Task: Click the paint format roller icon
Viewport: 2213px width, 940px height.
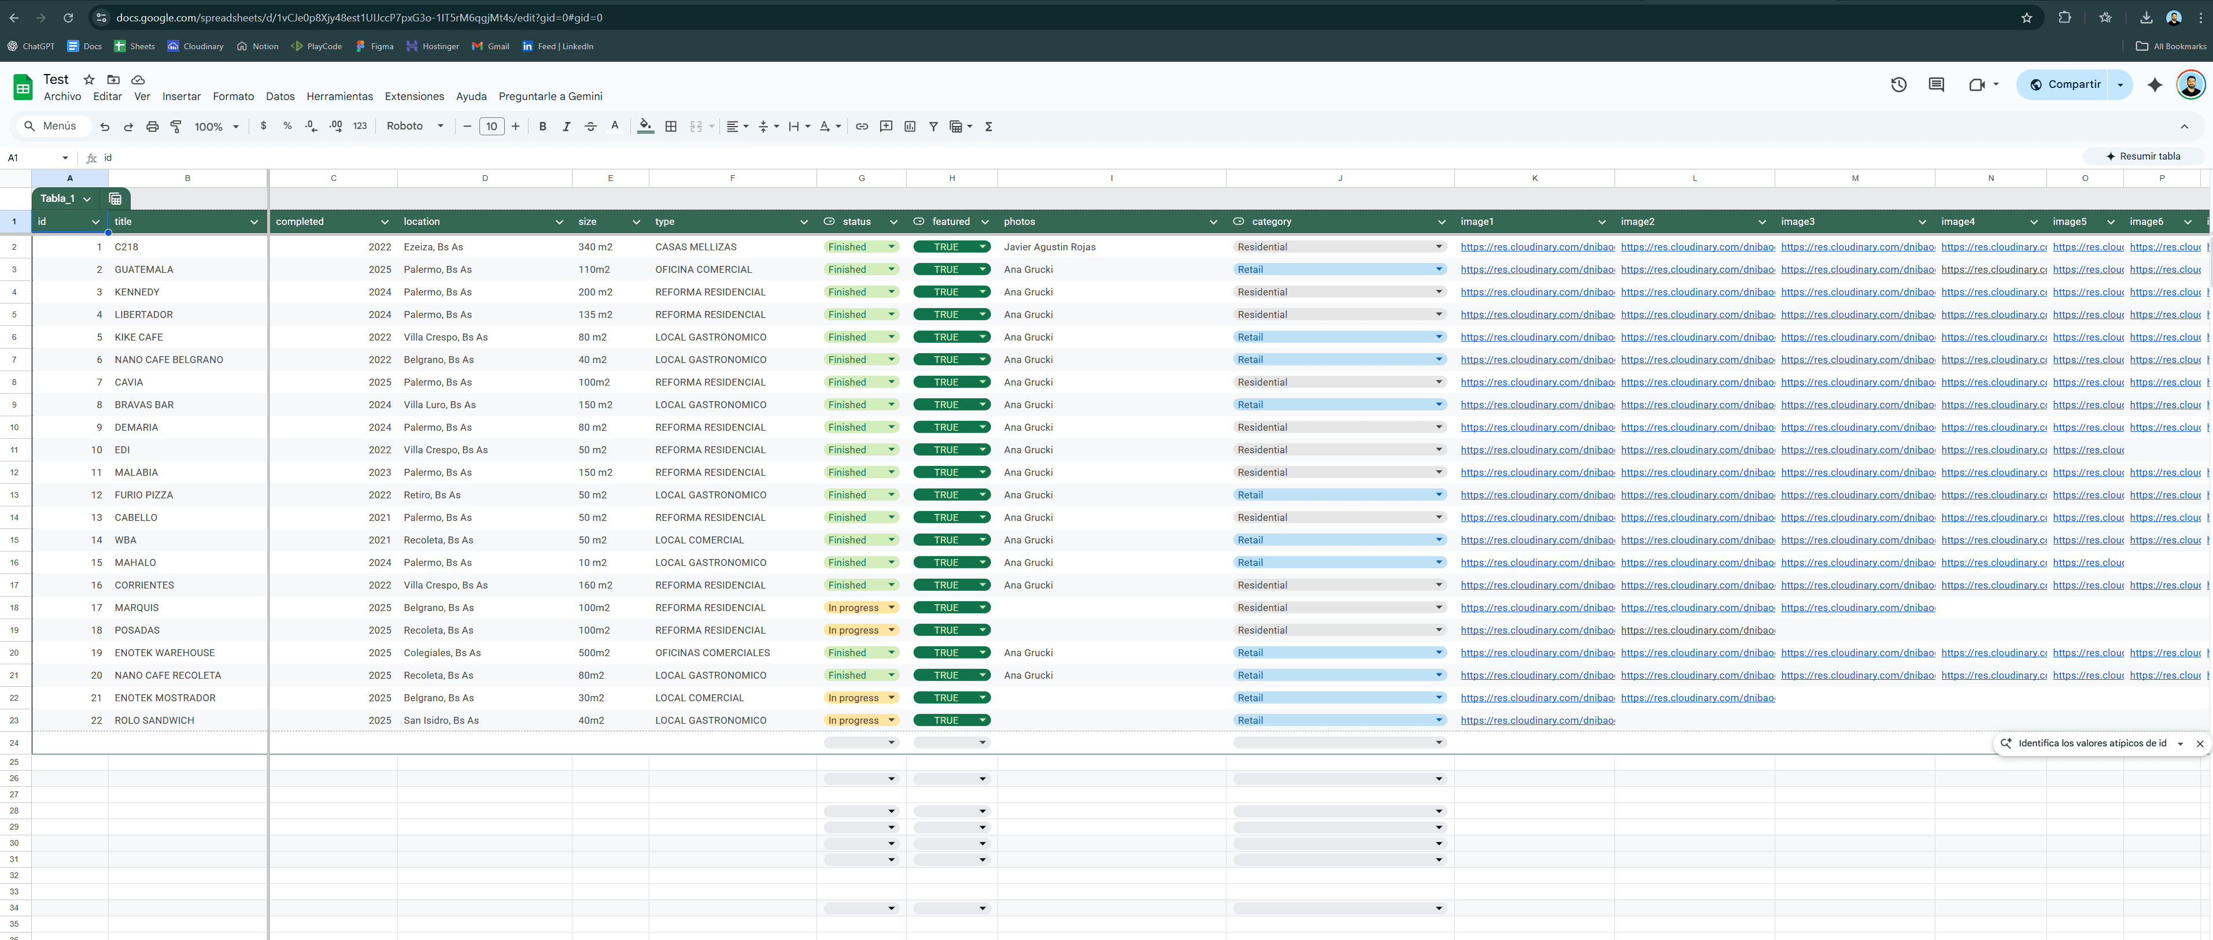Action: point(176,126)
